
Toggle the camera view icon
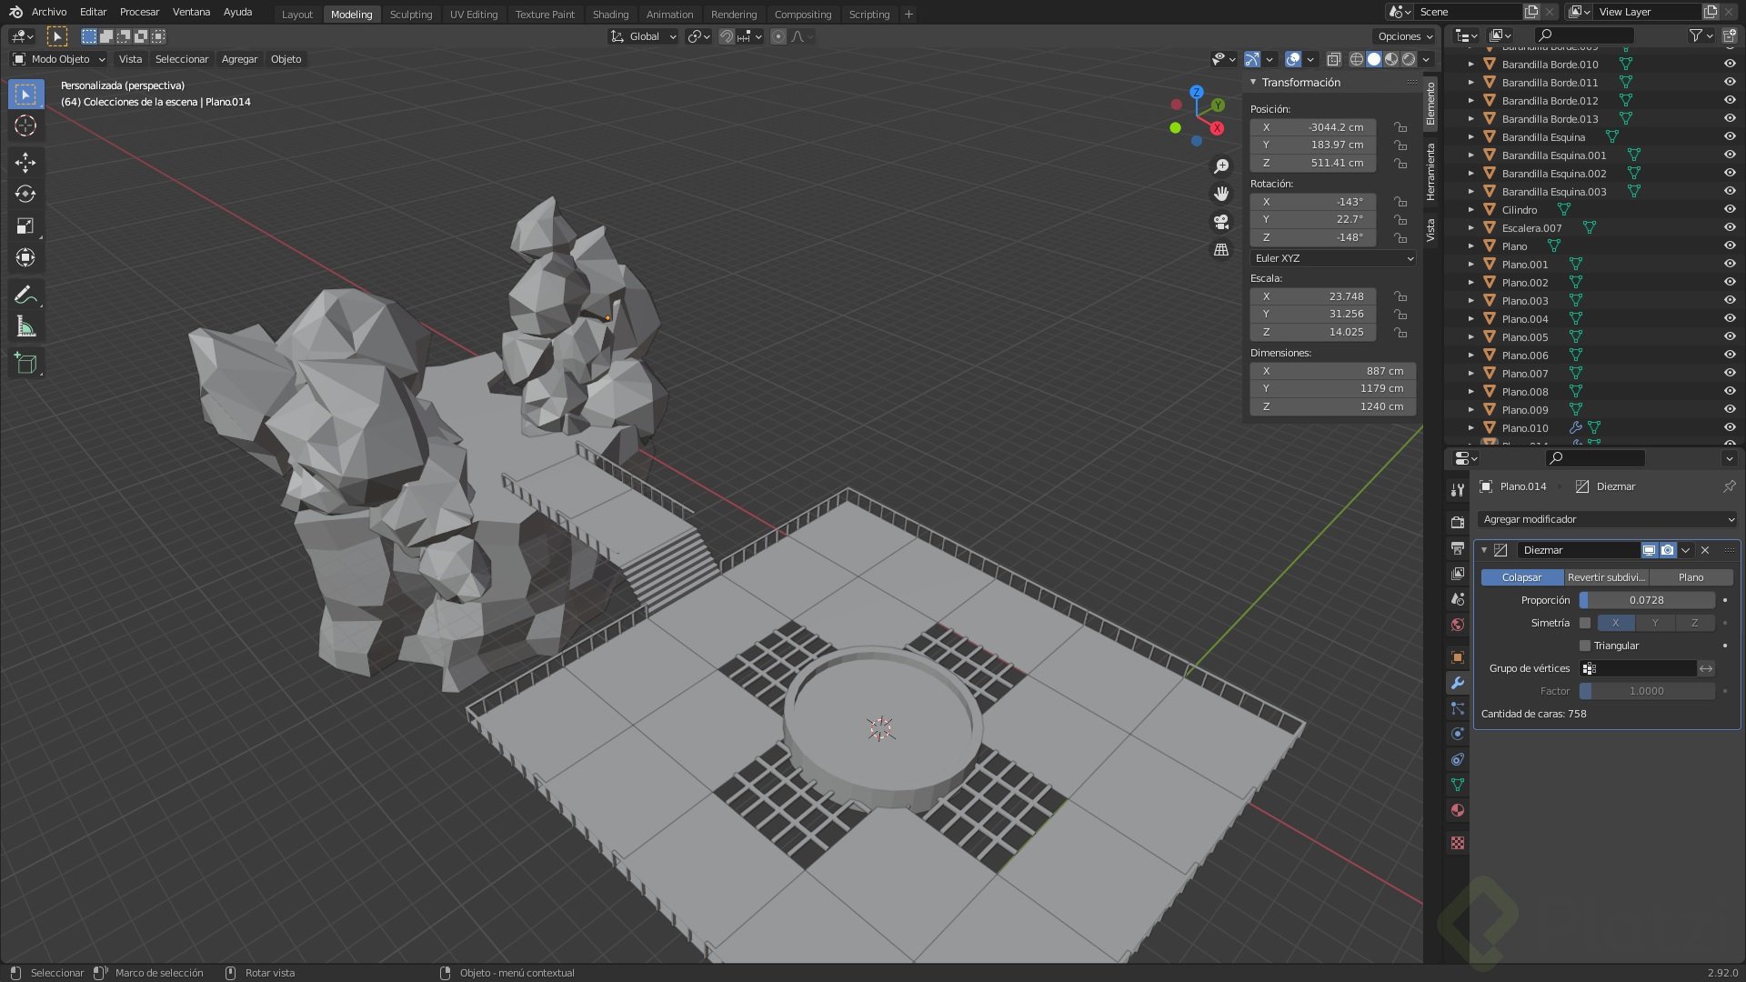pyautogui.click(x=1221, y=221)
